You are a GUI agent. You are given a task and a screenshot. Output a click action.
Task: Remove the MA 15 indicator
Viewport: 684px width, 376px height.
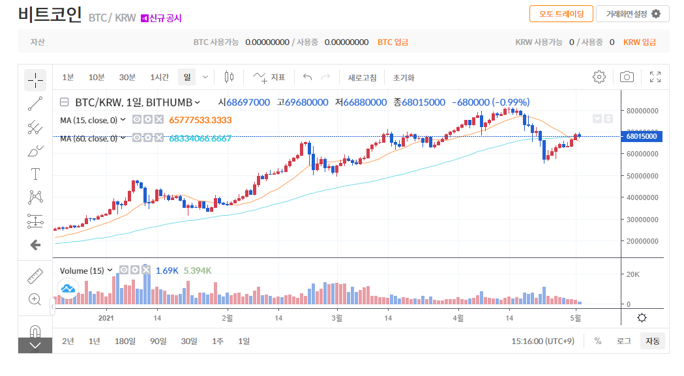159,119
